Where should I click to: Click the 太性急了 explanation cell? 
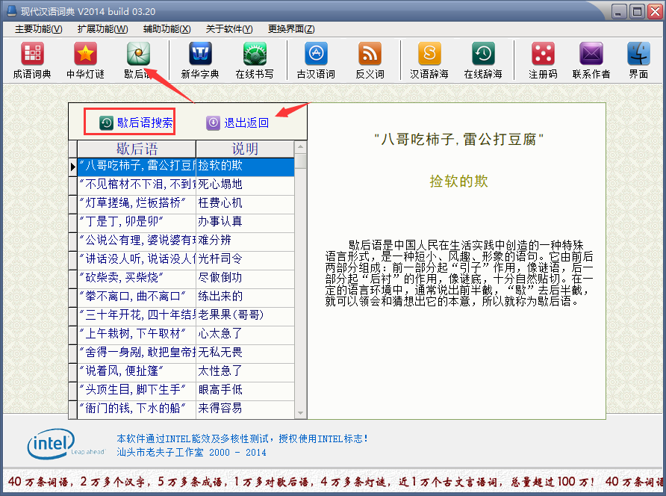(245, 371)
